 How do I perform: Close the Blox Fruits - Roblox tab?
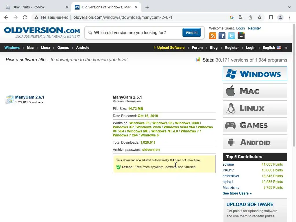[x=67, y=7]
